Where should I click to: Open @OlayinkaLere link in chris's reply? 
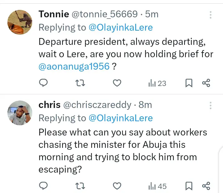pos(120,118)
